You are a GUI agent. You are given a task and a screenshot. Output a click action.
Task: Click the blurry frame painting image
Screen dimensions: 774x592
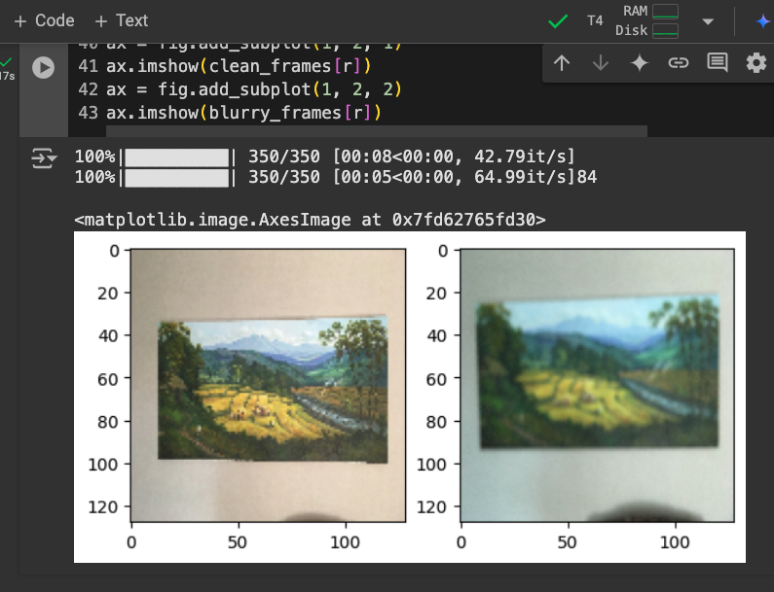(599, 372)
